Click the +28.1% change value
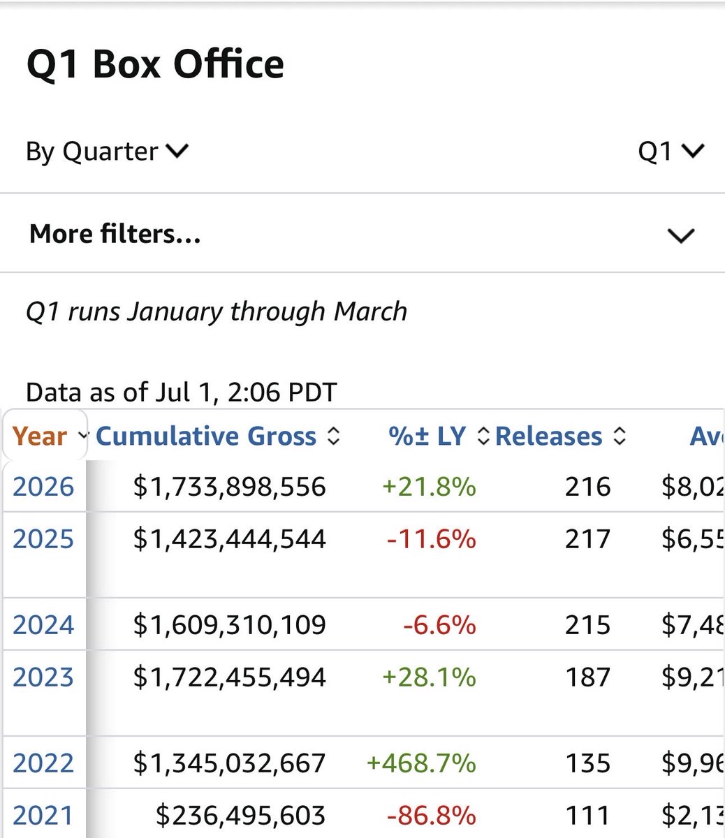 [429, 677]
